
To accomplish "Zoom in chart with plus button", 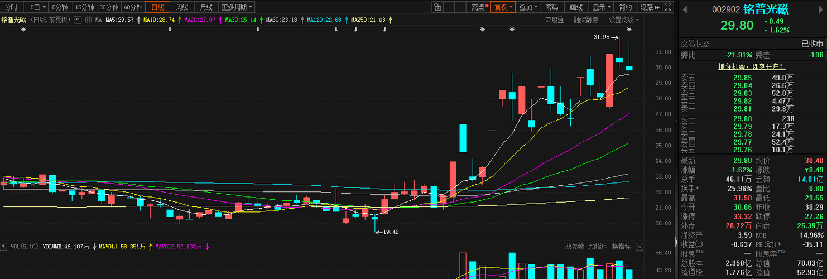I will coord(449,7).
